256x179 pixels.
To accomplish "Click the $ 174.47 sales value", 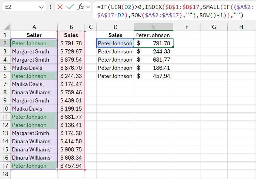I will tap(71, 84).
